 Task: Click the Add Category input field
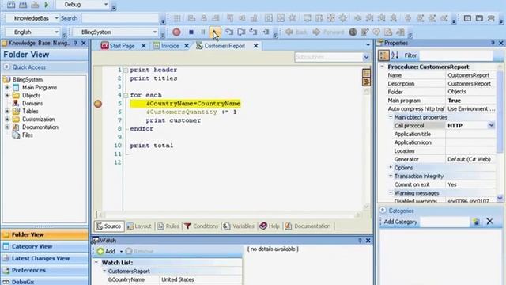tap(444, 222)
